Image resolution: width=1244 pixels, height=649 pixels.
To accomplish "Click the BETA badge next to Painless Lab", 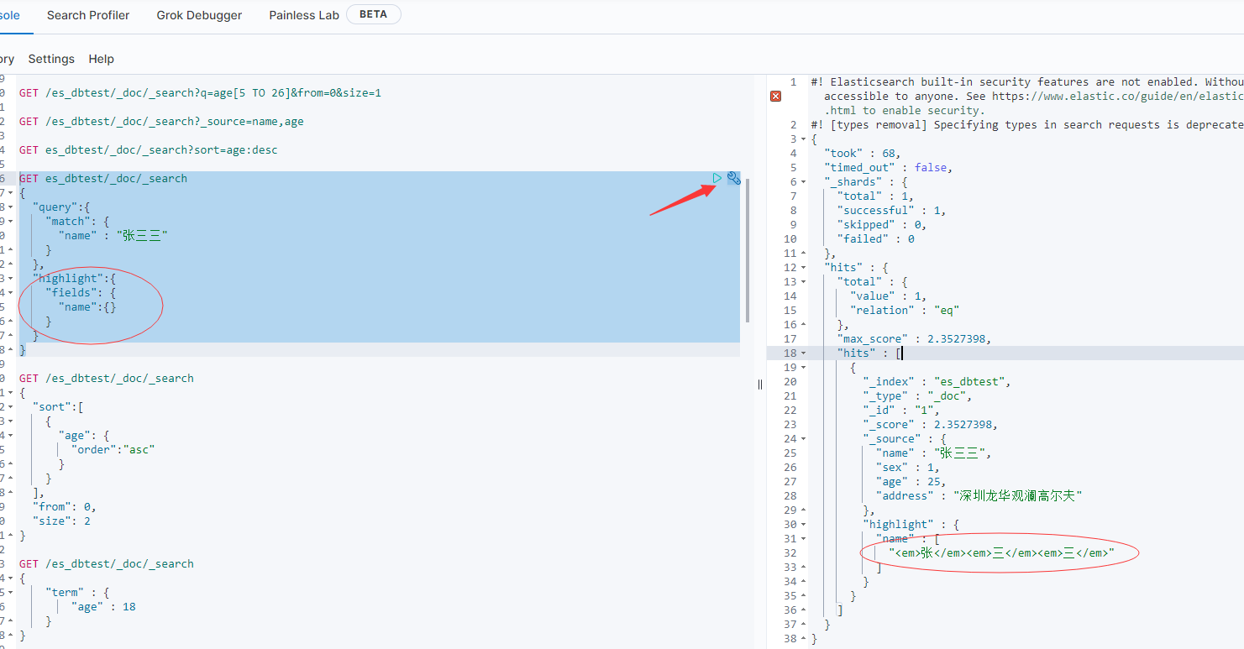I will click(x=374, y=14).
